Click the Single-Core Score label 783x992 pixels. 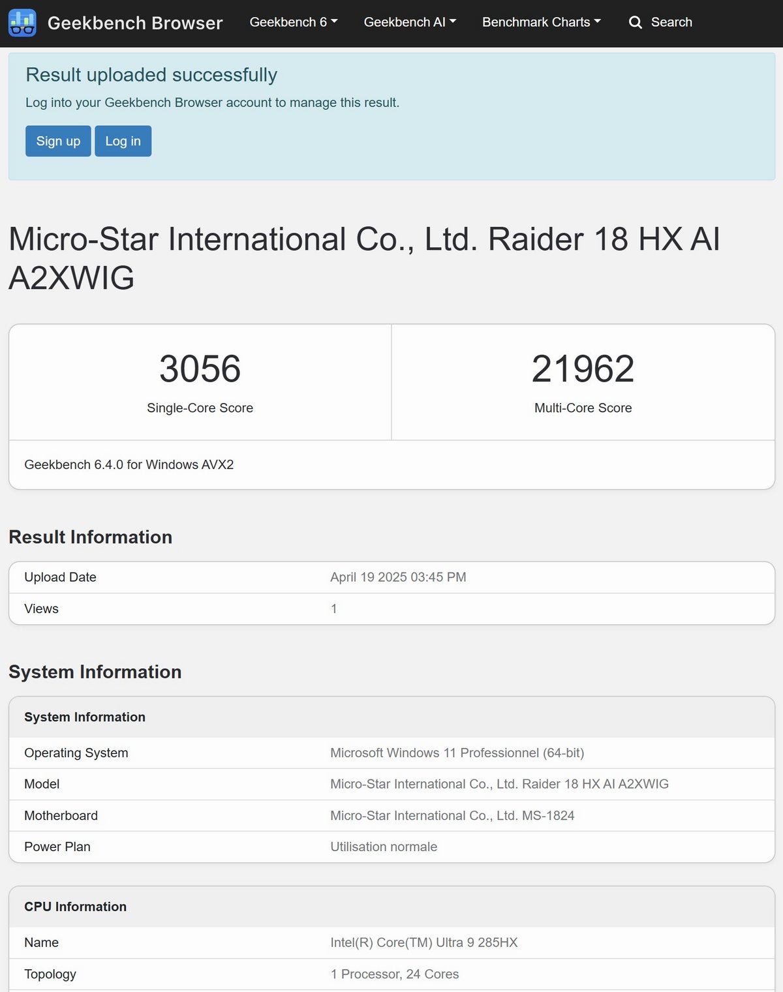(200, 408)
